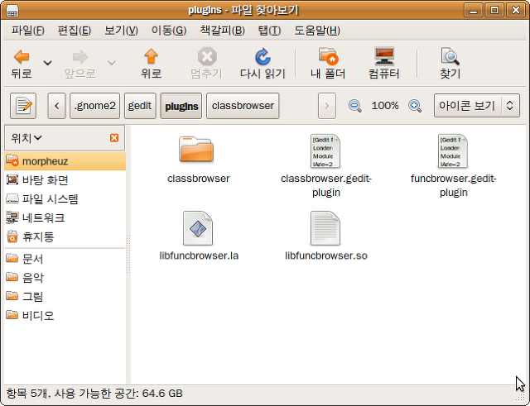
Task: Open 그림 bookmark in sidebar
Action: pos(65,296)
